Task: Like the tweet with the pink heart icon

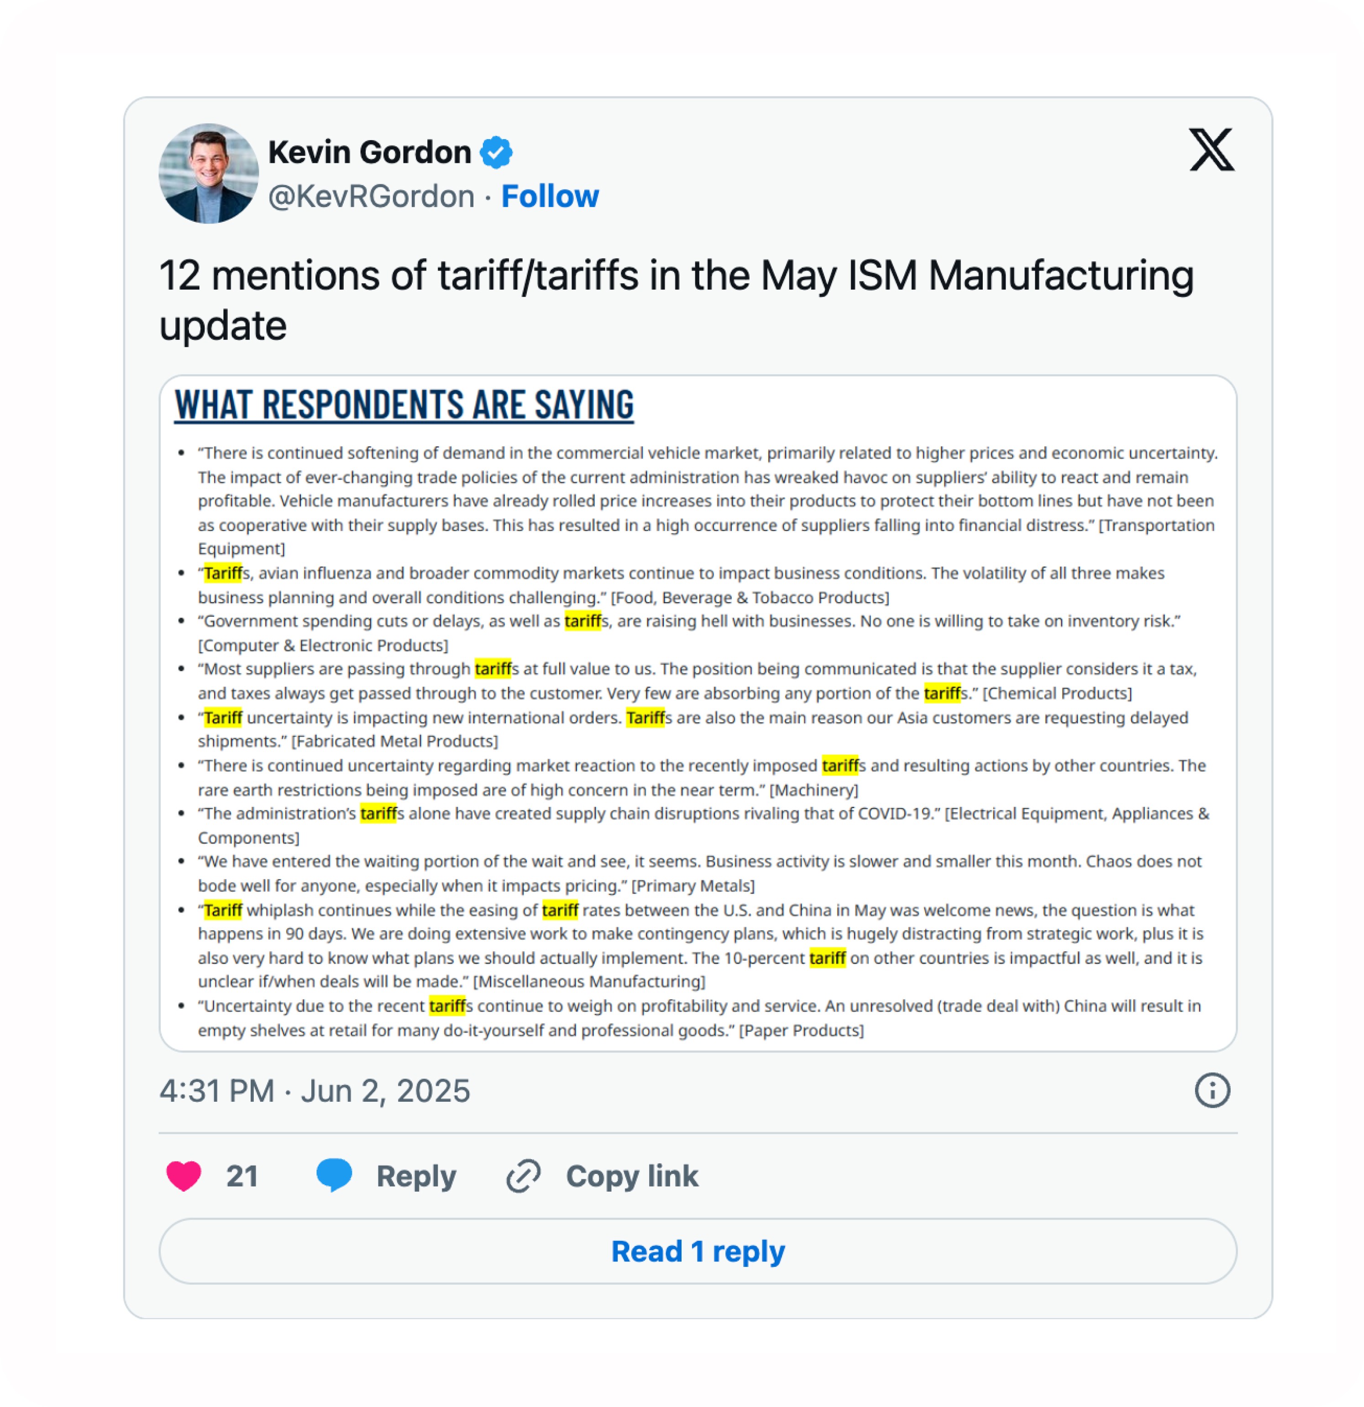Action: click(184, 1176)
